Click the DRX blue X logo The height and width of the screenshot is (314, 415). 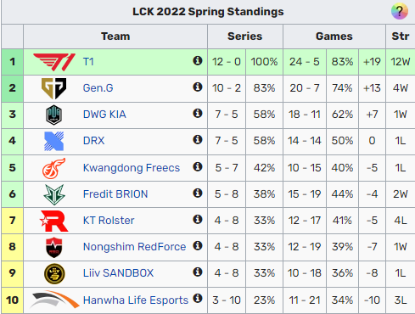click(54, 141)
